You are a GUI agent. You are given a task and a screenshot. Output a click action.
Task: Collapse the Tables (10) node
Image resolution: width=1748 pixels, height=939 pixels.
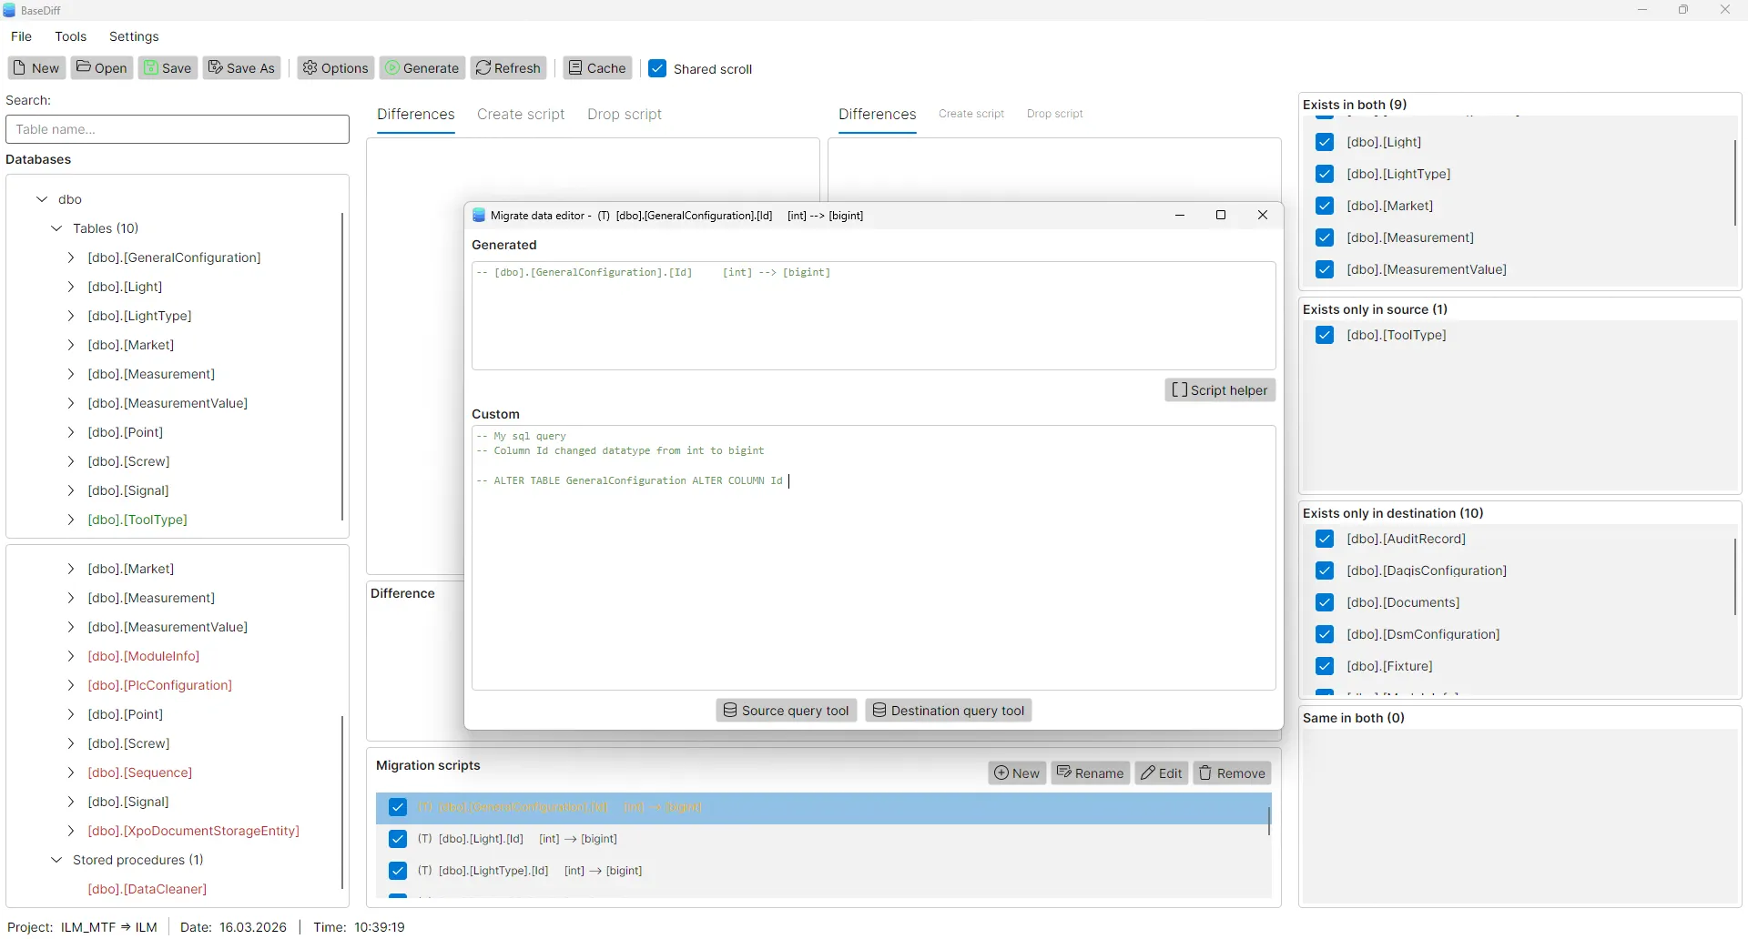(x=56, y=228)
